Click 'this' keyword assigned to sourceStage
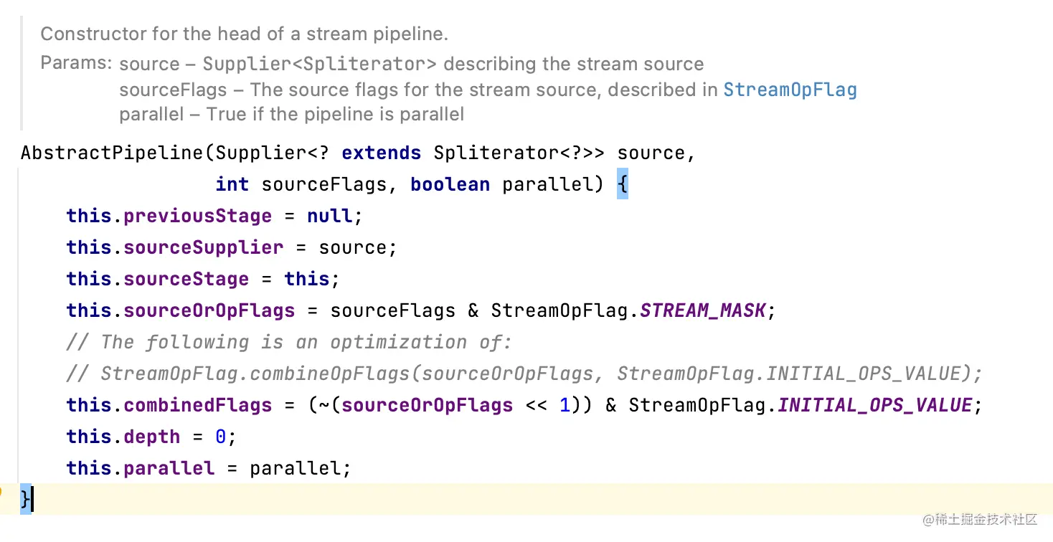The width and height of the screenshot is (1053, 542). 306,279
